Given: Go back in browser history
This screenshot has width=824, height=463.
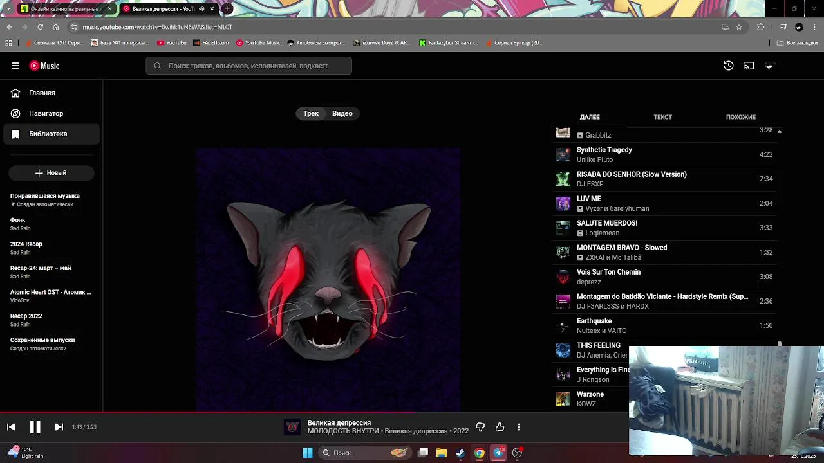Looking at the screenshot, I should (x=9, y=27).
